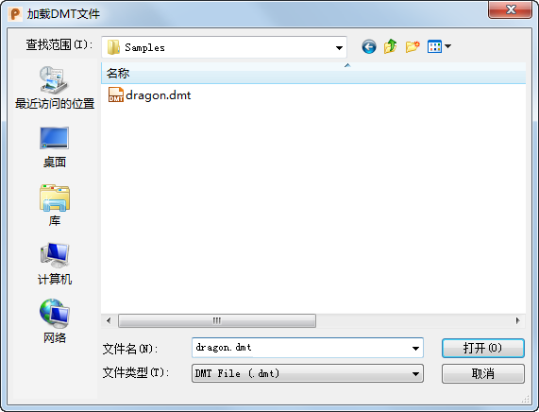
Task: Open 最近访问的位置 in the sidebar
Action: coord(55,88)
